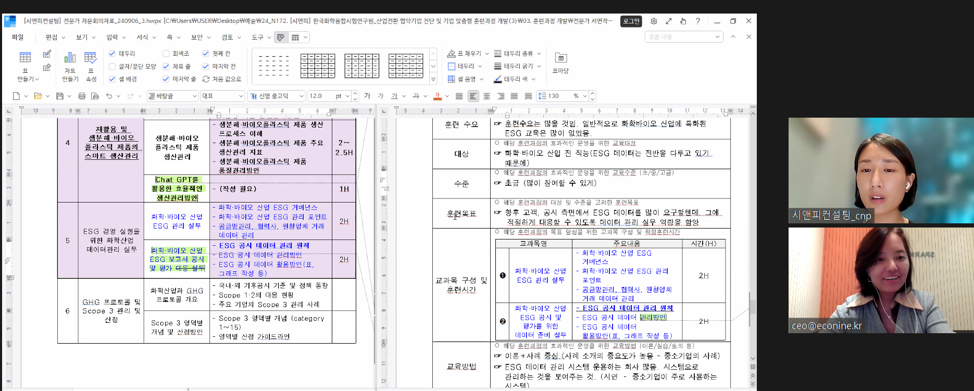Open the font color 가 picker
This screenshot has width=974, height=391.
438,96
